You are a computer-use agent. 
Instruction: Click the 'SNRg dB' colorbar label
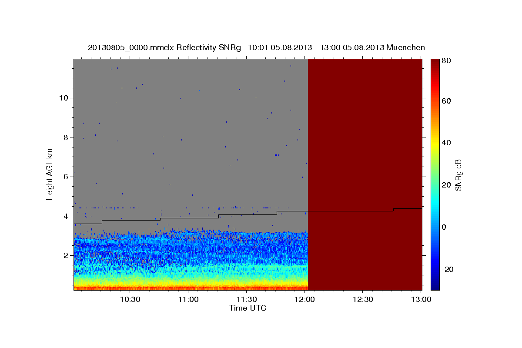[458, 175]
